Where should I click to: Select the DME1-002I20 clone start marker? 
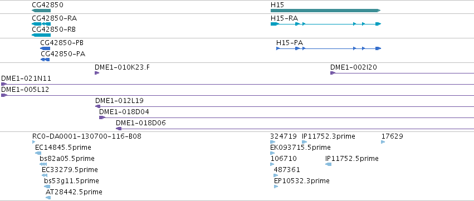[x=333, y=73]
